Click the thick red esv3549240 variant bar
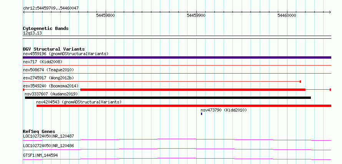The height and width of the screenshot is (164, 342). point(193,90)
